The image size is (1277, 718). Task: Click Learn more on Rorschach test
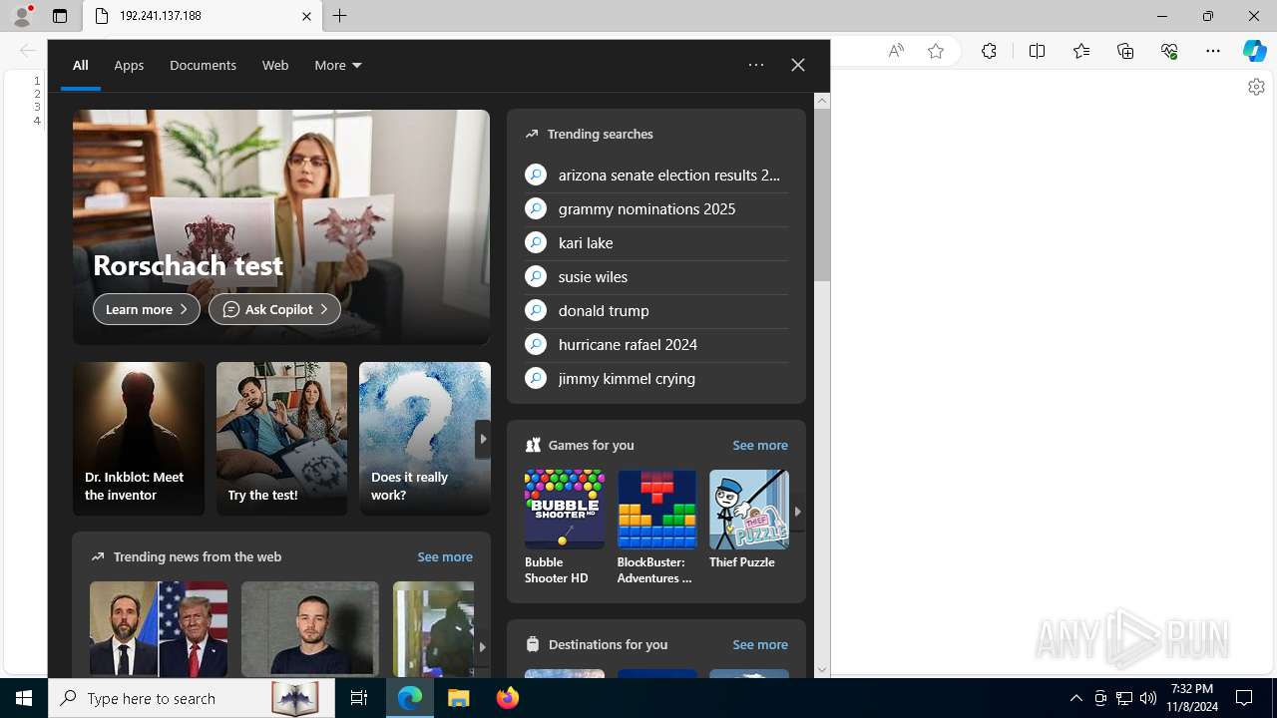tap(147, 309)
